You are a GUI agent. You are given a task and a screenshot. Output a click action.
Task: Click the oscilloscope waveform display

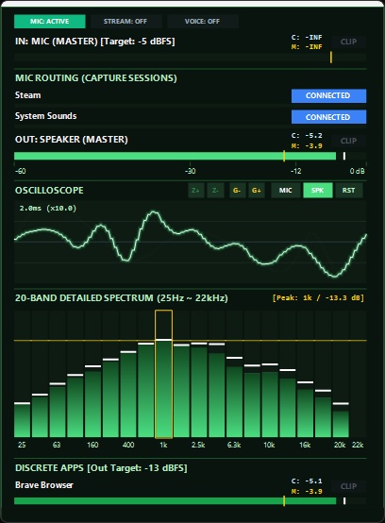pyautogui.click(x=190, y=243)
